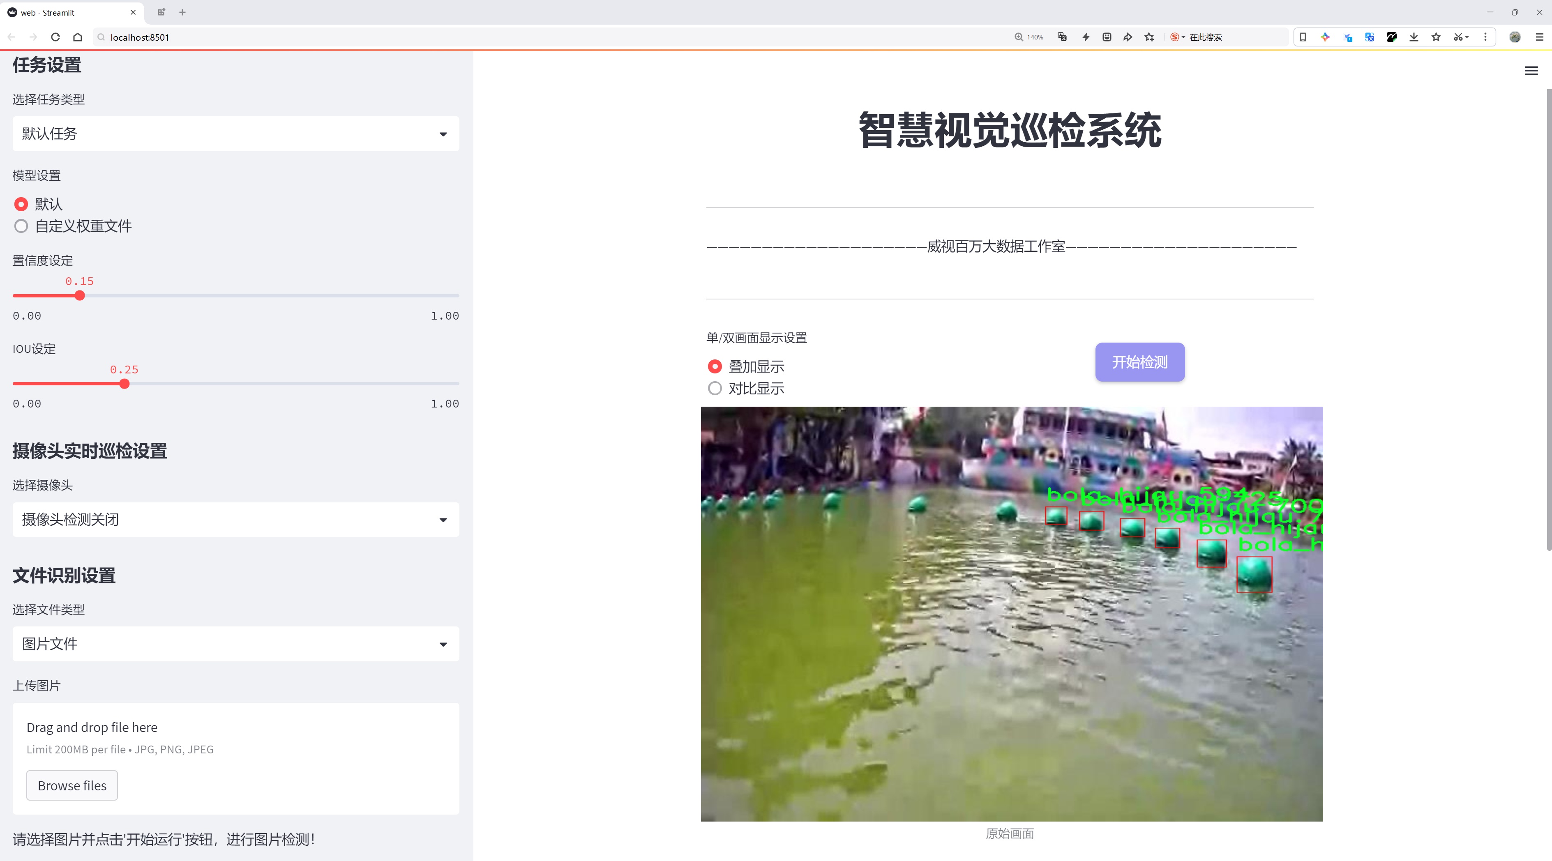Expand the 图片文件 file type dropdown
The width and height of the screenshot is (1552, 861).
tap(235, 644)
